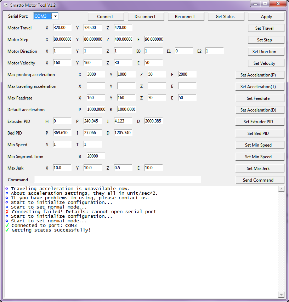Click the Set Acceleration(D) button
The image size is (289, 302).
pyautogui.click(x=260, y=110)
